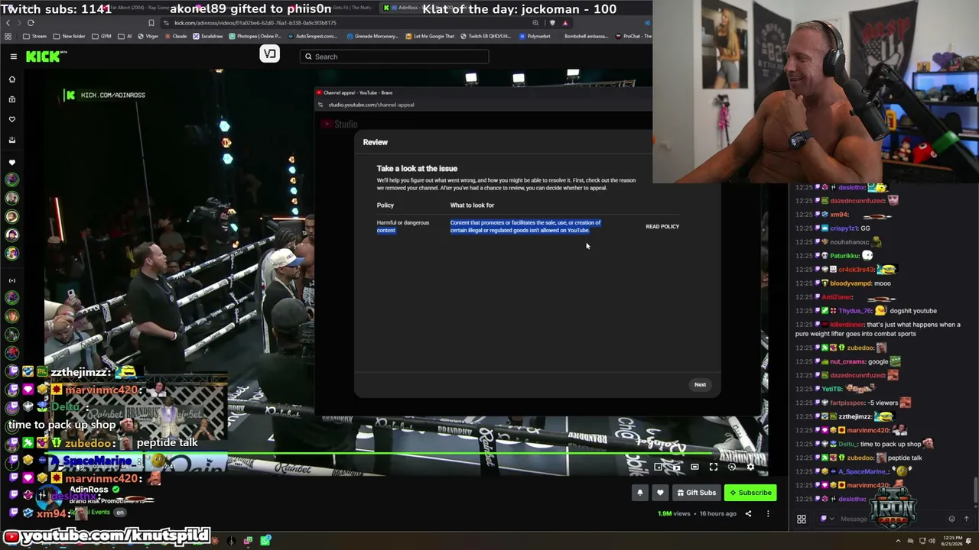Open the Polymarket bookmark
The width and height of the screenshot is (979, 550).
534,36
